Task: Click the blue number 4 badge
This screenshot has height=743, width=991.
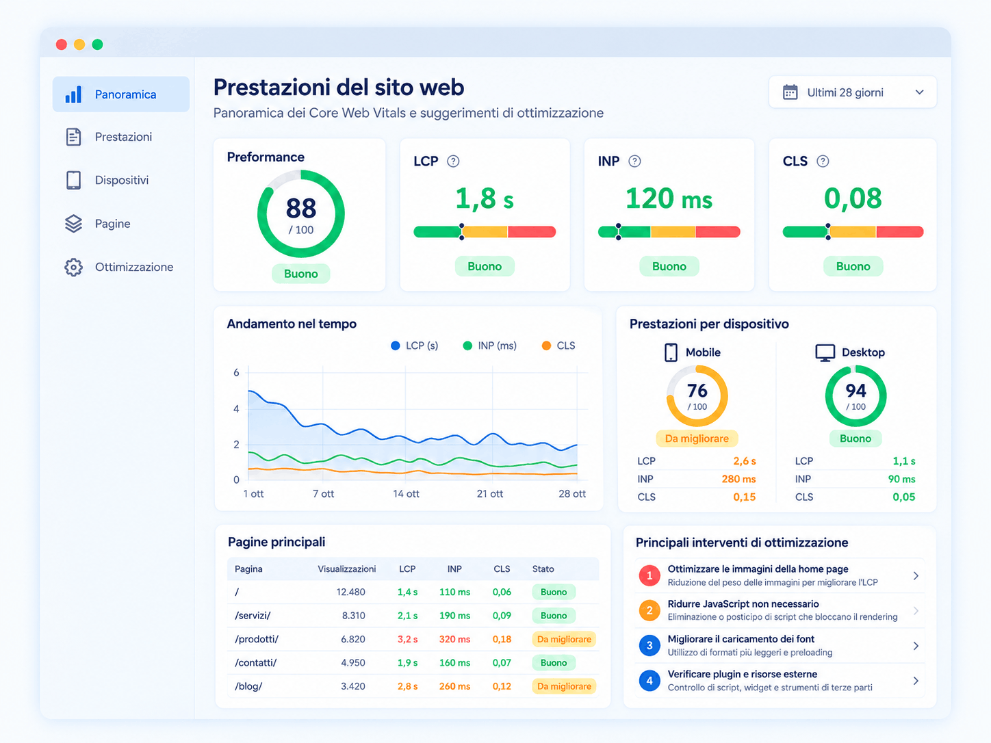Action: 649,680
